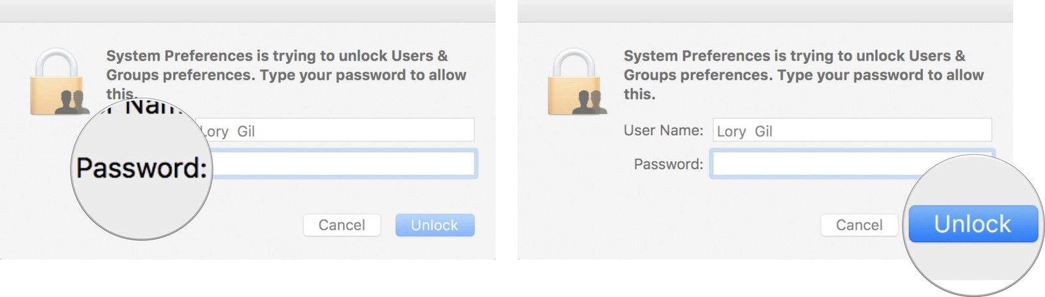Click the Lory Gil text in right dialog

(745, 132)
